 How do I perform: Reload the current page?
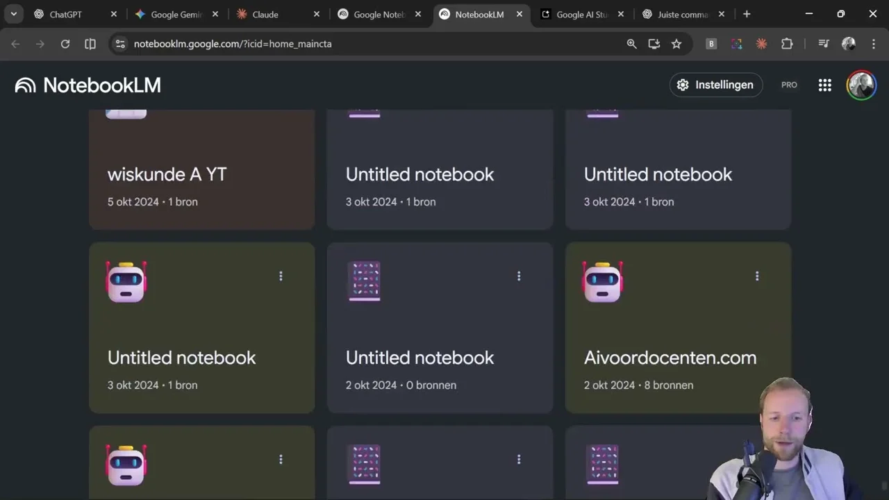[65, 44]
